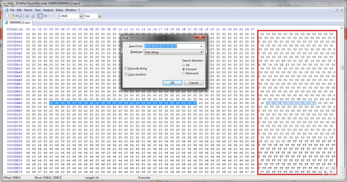Select the Backward search direction

tap(183, 73)
